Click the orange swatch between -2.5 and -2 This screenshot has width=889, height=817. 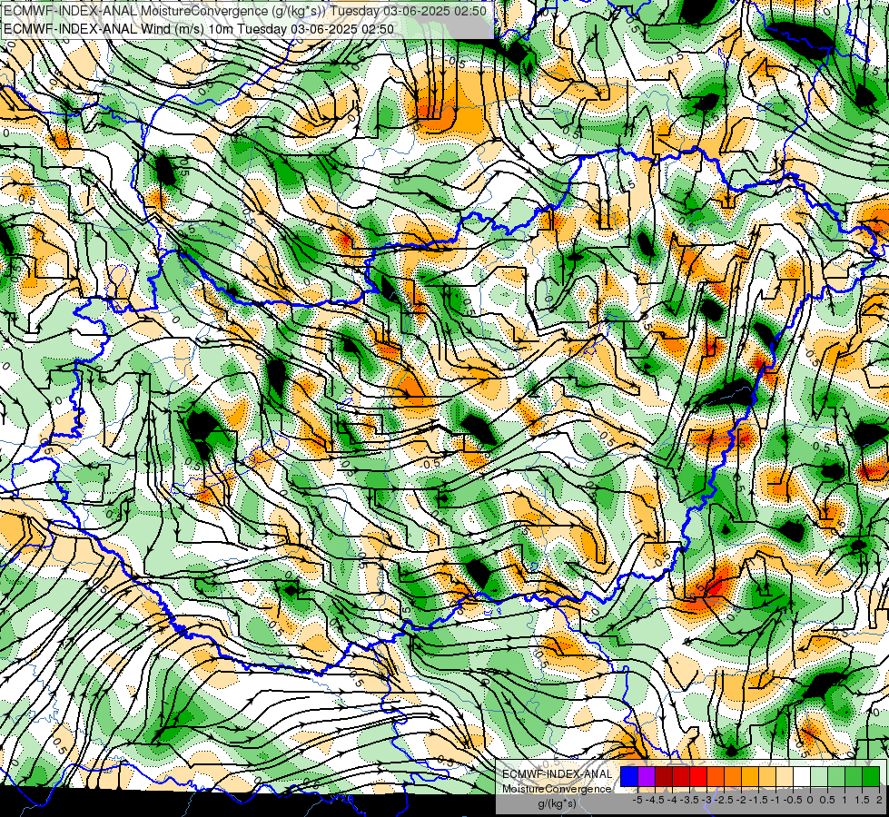[x=733, y=776]
